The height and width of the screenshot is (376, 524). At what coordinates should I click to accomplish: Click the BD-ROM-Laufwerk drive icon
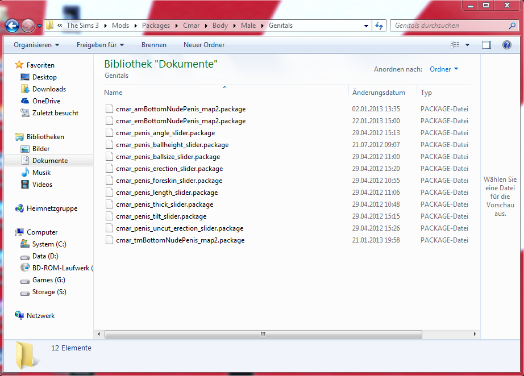pos(25,268)
